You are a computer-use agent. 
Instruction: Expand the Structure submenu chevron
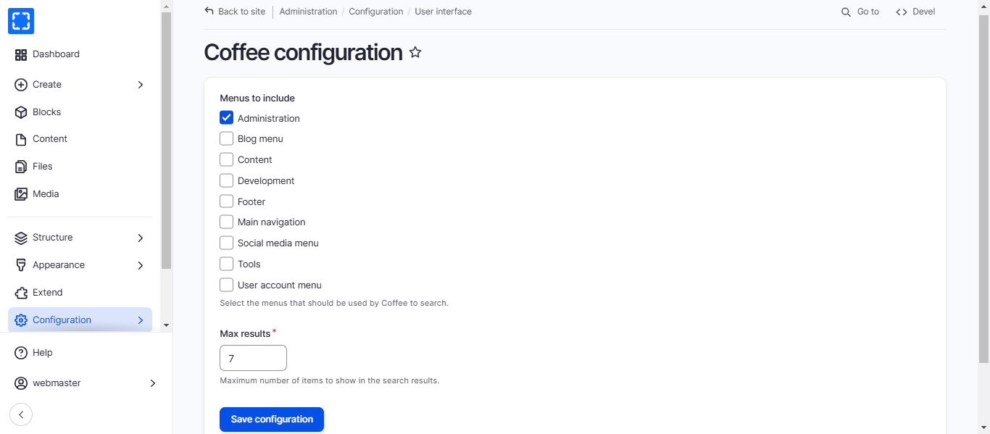coord(141,238)
